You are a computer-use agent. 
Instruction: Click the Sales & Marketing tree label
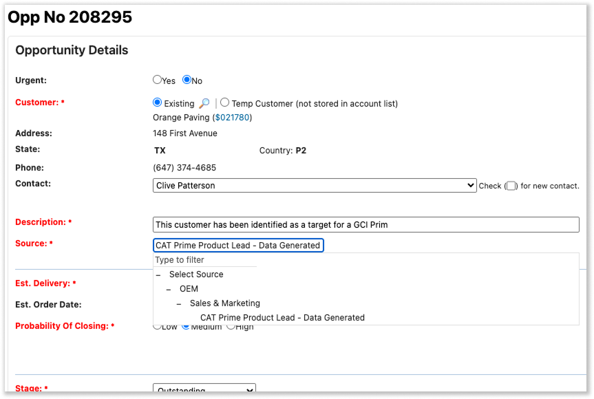click(x=225, y=303)
